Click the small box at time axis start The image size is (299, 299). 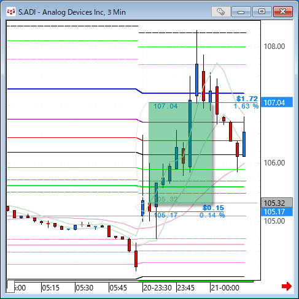[x=10, y=287]
